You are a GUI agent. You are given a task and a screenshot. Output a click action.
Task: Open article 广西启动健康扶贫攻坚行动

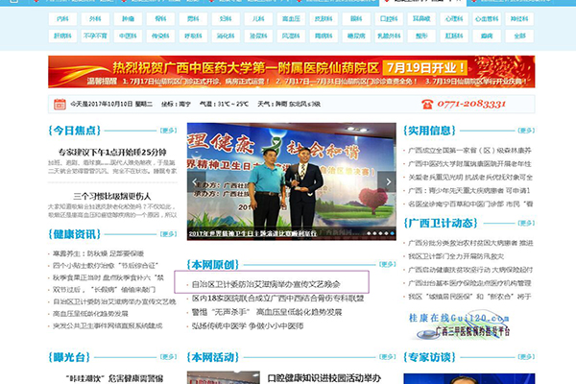(x=470, y=270)
